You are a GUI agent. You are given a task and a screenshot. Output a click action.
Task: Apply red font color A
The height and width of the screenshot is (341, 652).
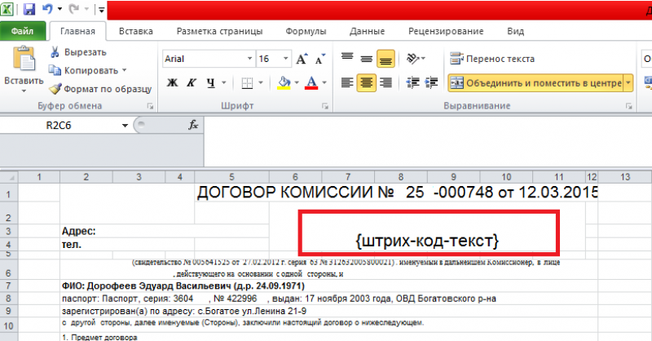pos(311,82)
